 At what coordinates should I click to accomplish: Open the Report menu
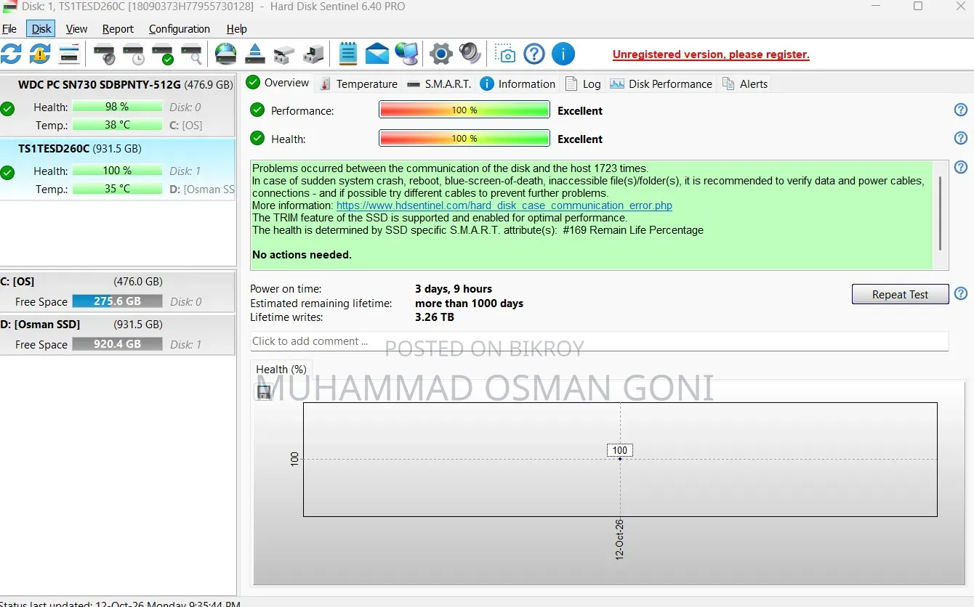(x=118, y=29)
